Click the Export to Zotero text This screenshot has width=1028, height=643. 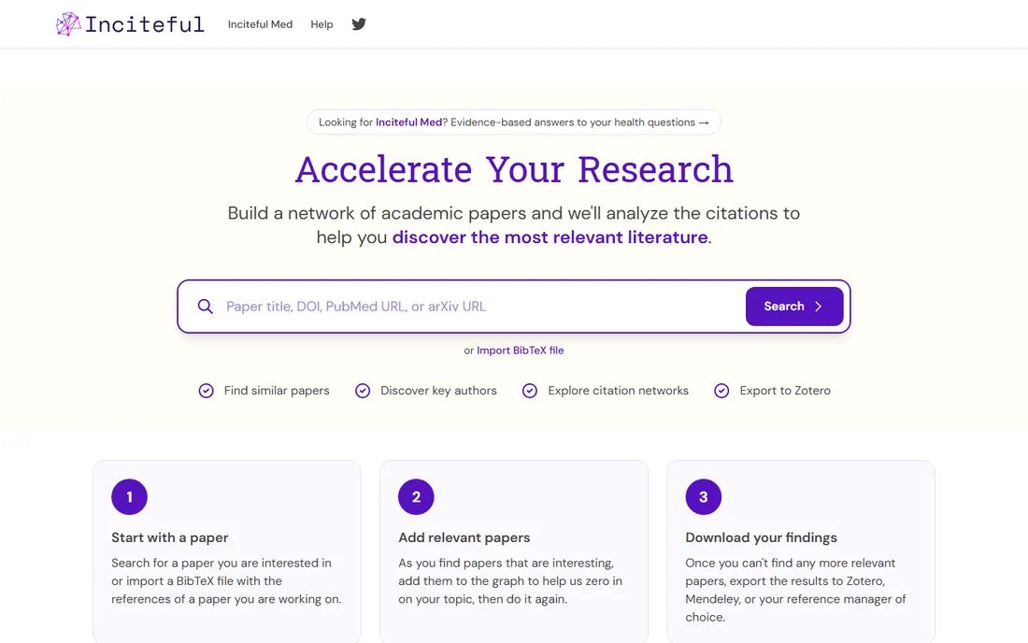(785, 391)
